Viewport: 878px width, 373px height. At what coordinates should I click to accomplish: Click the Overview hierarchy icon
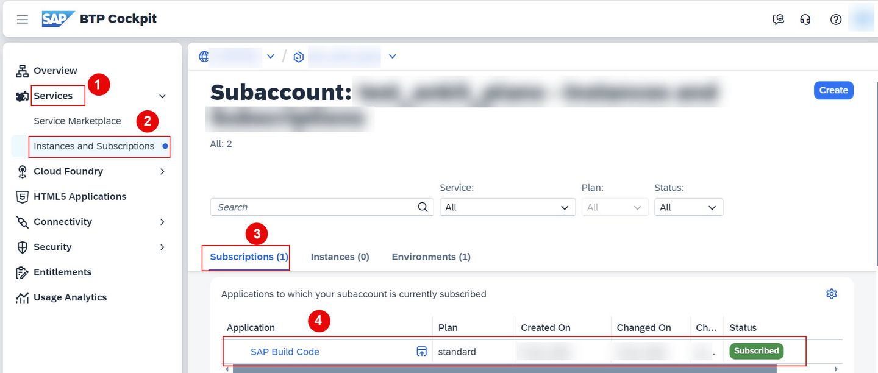[23, 71]
